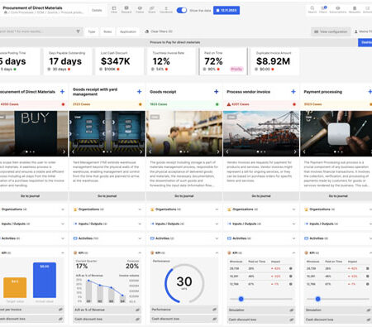
Task: Go to next image on container port thumbnail
Action: [295, 151]
